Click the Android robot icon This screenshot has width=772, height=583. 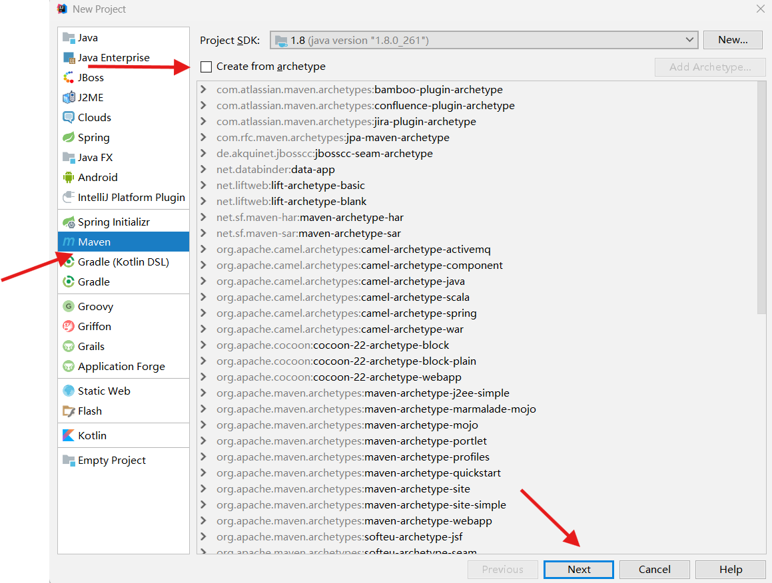[x=69, y=178]
